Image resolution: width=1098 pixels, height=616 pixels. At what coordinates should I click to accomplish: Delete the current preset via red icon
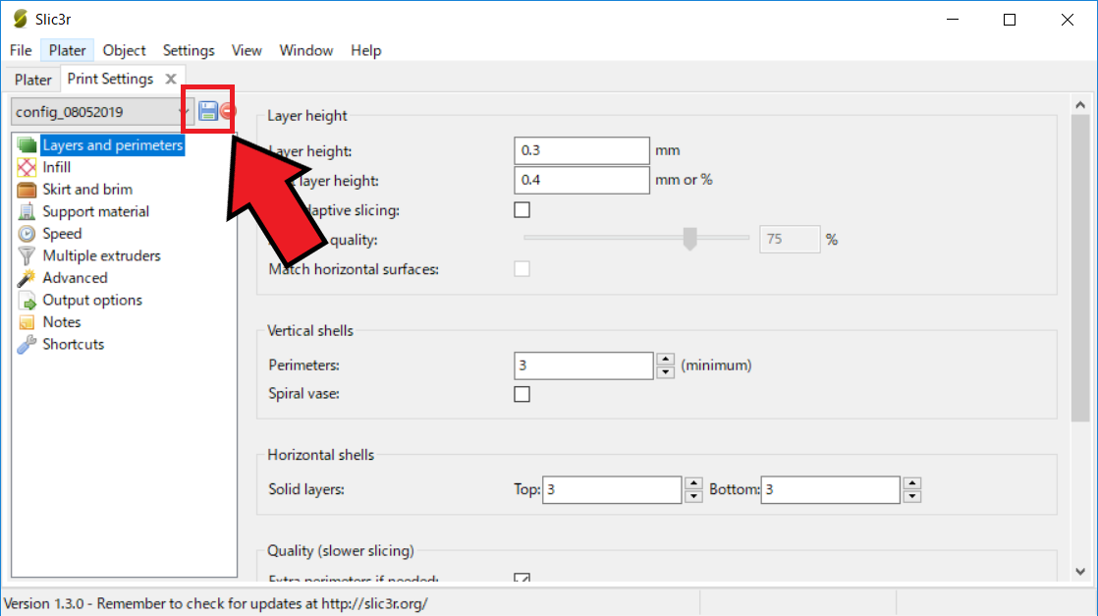(228, 111)
